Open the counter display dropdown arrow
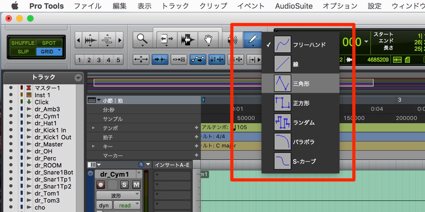This screenshot has height=212, width=425. tap(366, 42)
